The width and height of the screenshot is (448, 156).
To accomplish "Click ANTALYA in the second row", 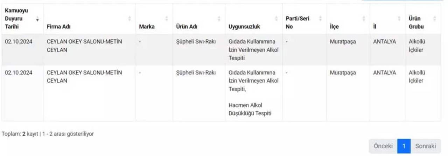I will point(385,73).
